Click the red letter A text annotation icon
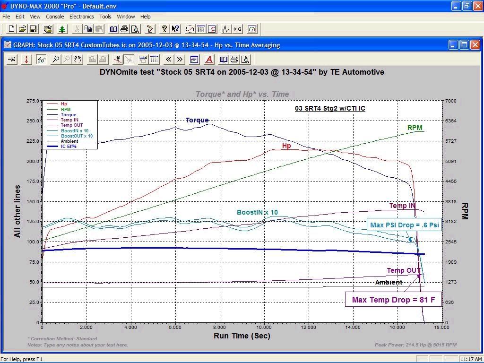The width and height of the screenshot is (484, 363). tap(209, 59)
